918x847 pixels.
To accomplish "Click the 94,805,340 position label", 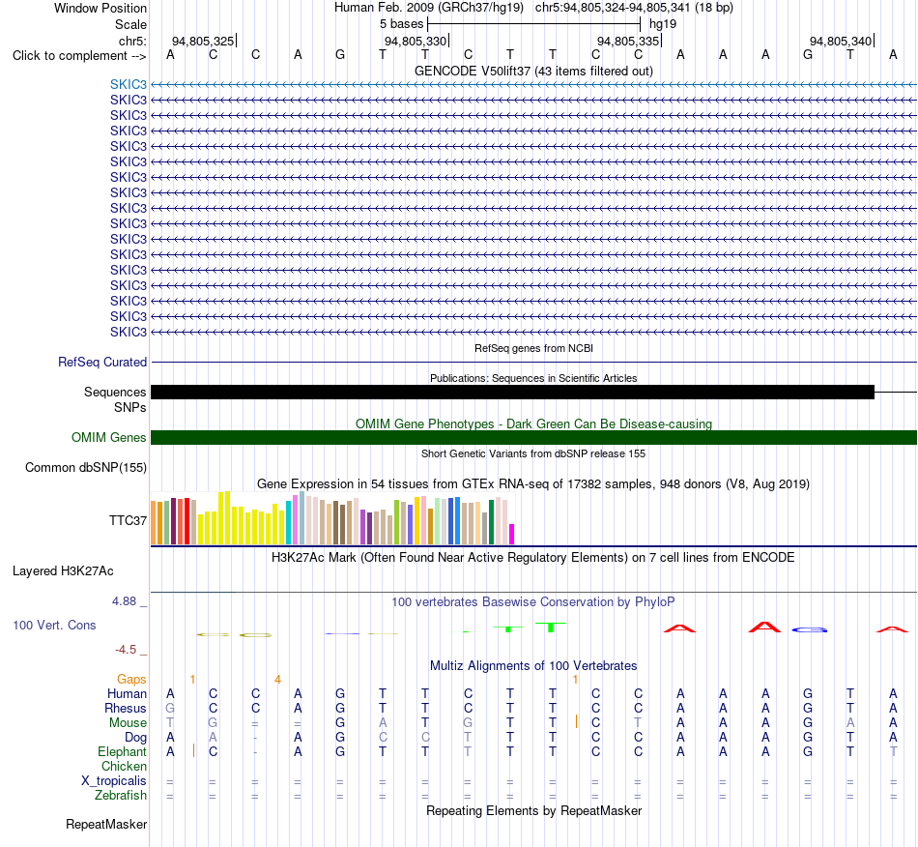I will tap(840, 41).
